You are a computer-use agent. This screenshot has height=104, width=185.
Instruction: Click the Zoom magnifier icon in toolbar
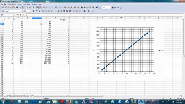pos(93,8)
